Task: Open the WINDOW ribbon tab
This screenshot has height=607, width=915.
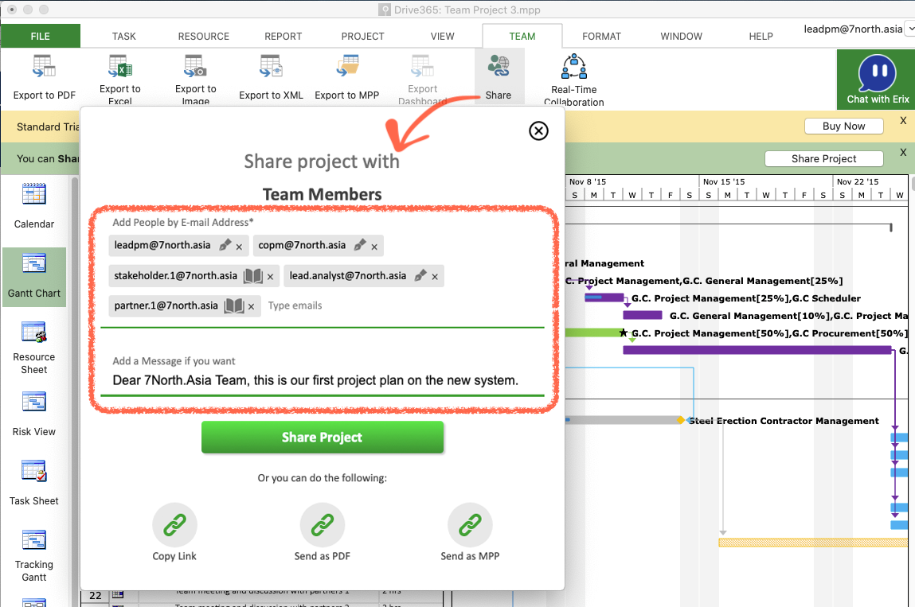Action: [682, 36]
